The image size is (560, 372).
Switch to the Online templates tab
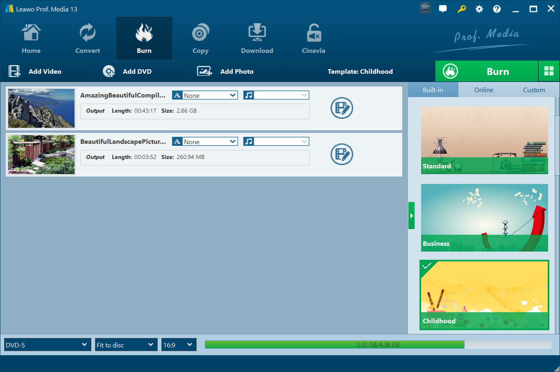483,90
